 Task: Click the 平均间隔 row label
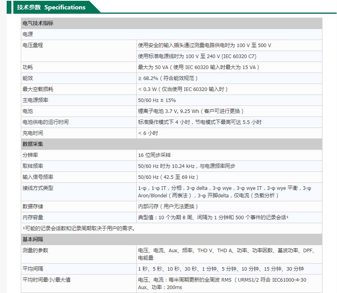point(33,269)
